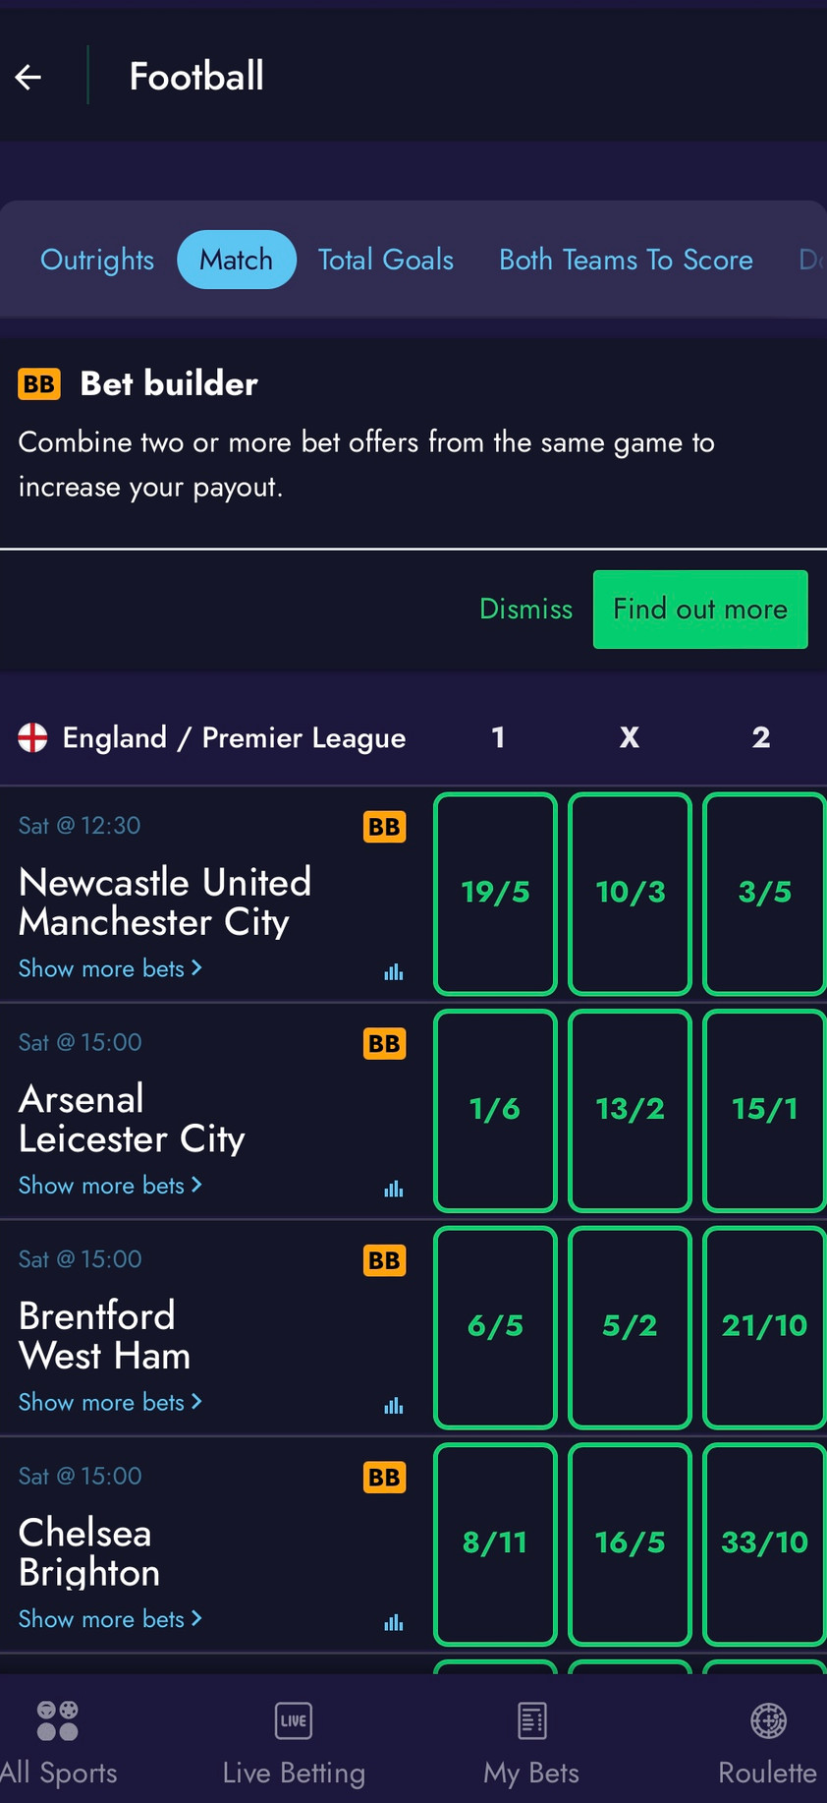Expand Show more bets under Newcastle match
Image resolution: width=827 pixels, height=1803 pixels.
110,968
